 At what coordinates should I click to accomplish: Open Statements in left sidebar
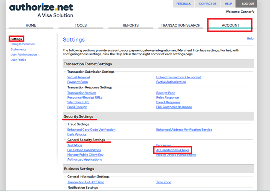18,49
